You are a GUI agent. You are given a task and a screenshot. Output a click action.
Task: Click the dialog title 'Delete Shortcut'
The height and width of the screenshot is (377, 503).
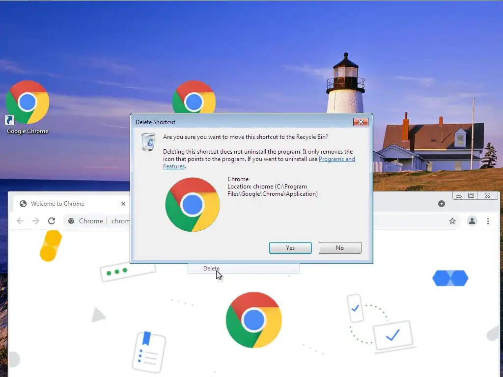pos(155,122)
